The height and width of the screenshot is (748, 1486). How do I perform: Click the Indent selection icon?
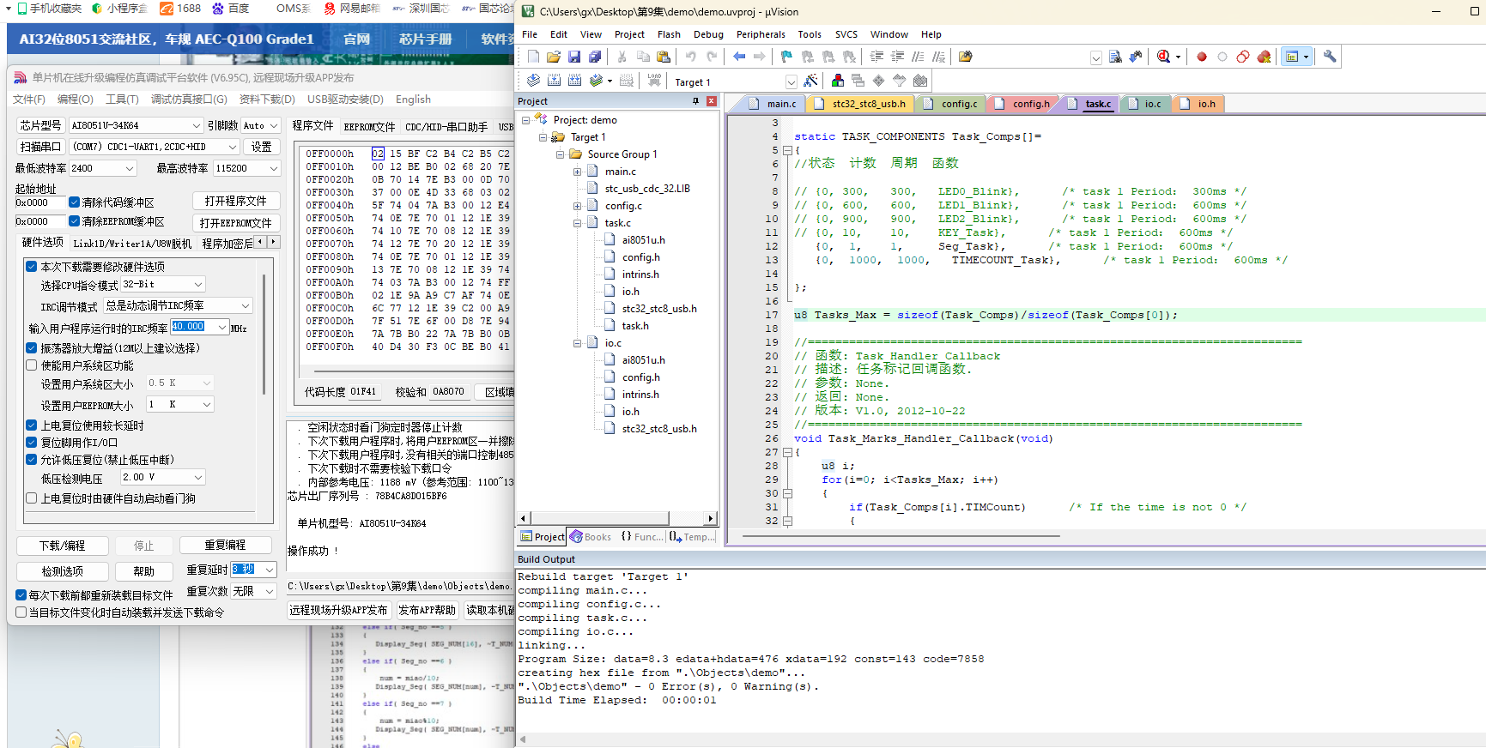click(x=876, y=57)
